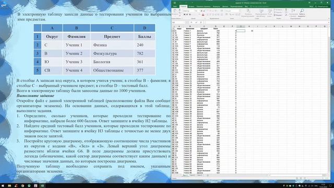
Task: Open Sort and Filter menu
Action: coord(293,13)
